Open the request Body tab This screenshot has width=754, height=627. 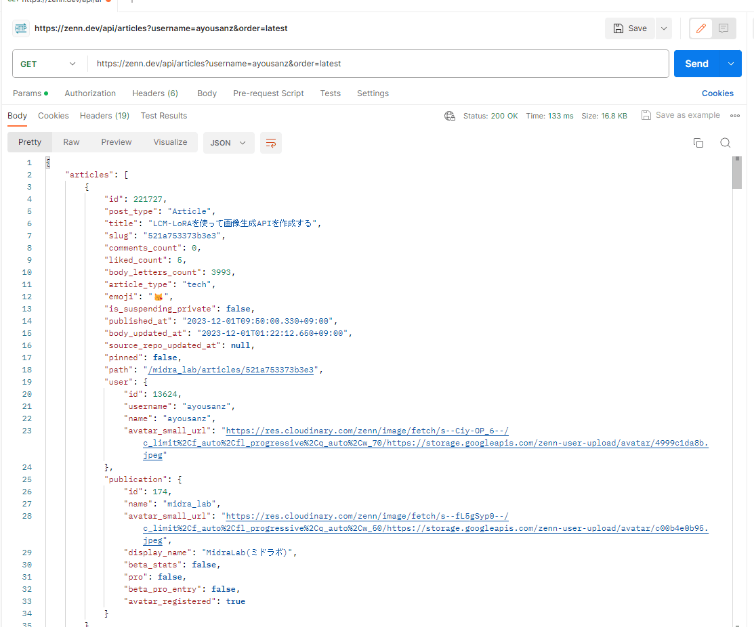pos(207,93)
